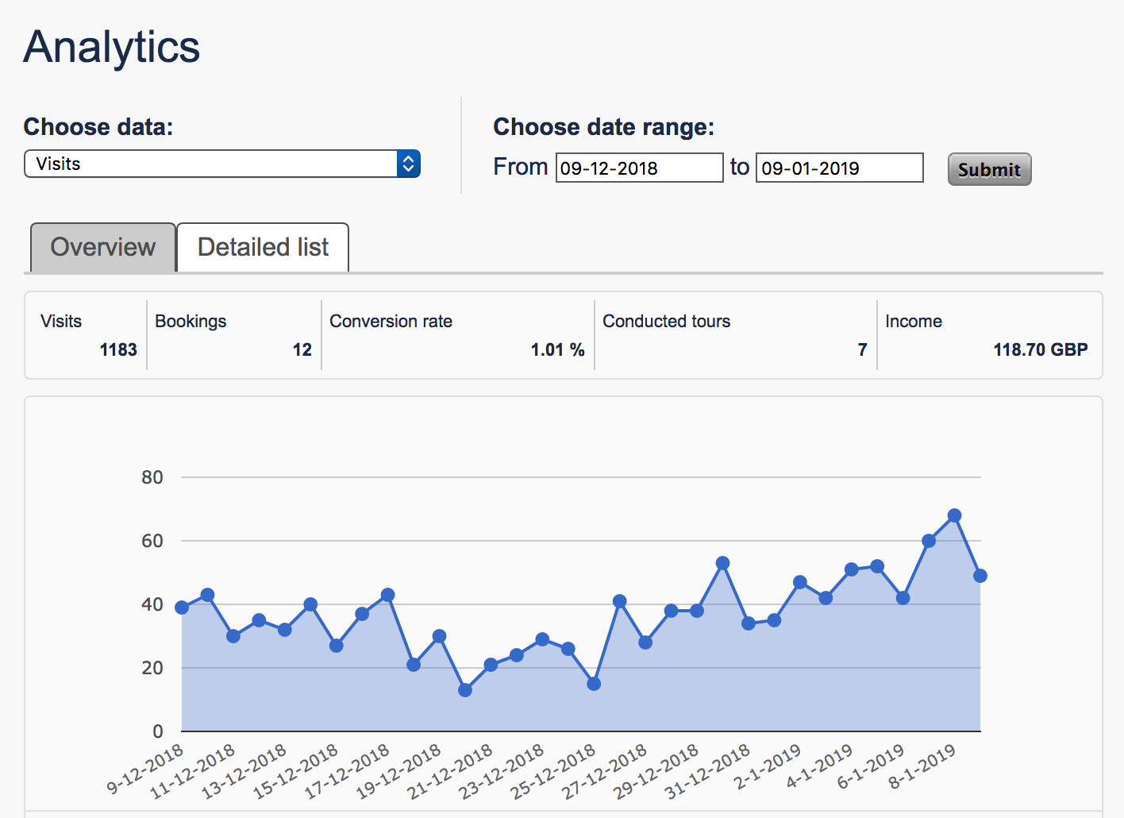Click the 'to' date field showing 09-01-2019

839,168
